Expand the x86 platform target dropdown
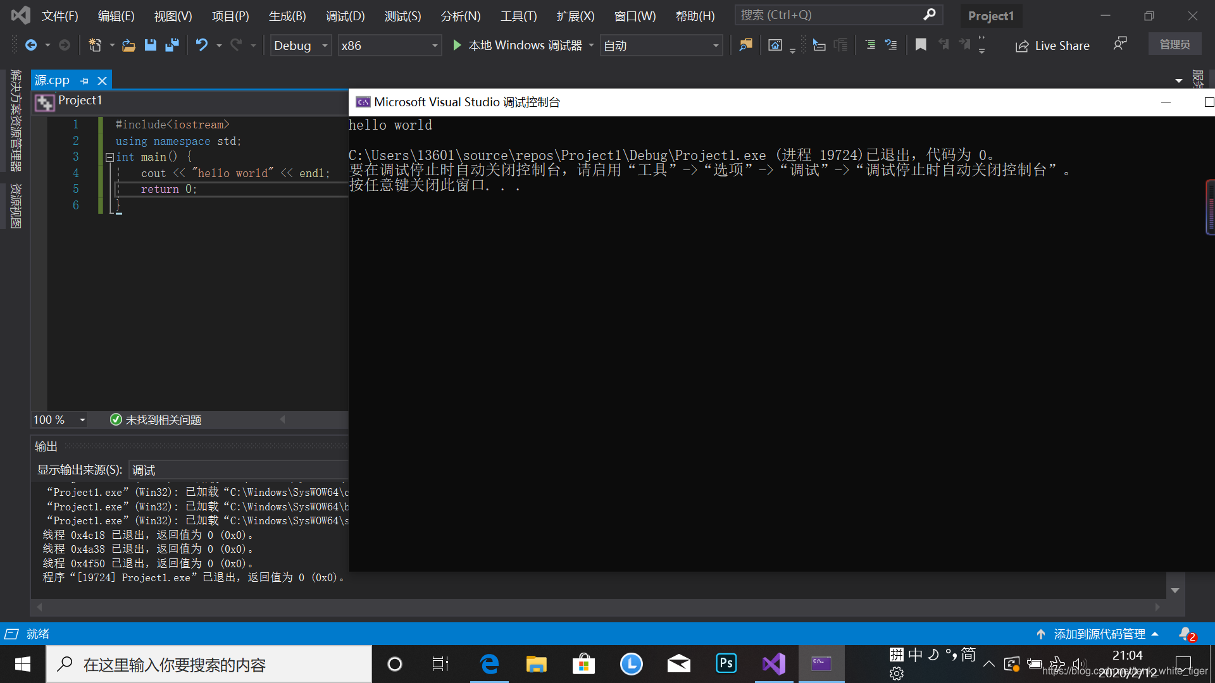This screenshot has height=683, width=1215. point(434,45)
